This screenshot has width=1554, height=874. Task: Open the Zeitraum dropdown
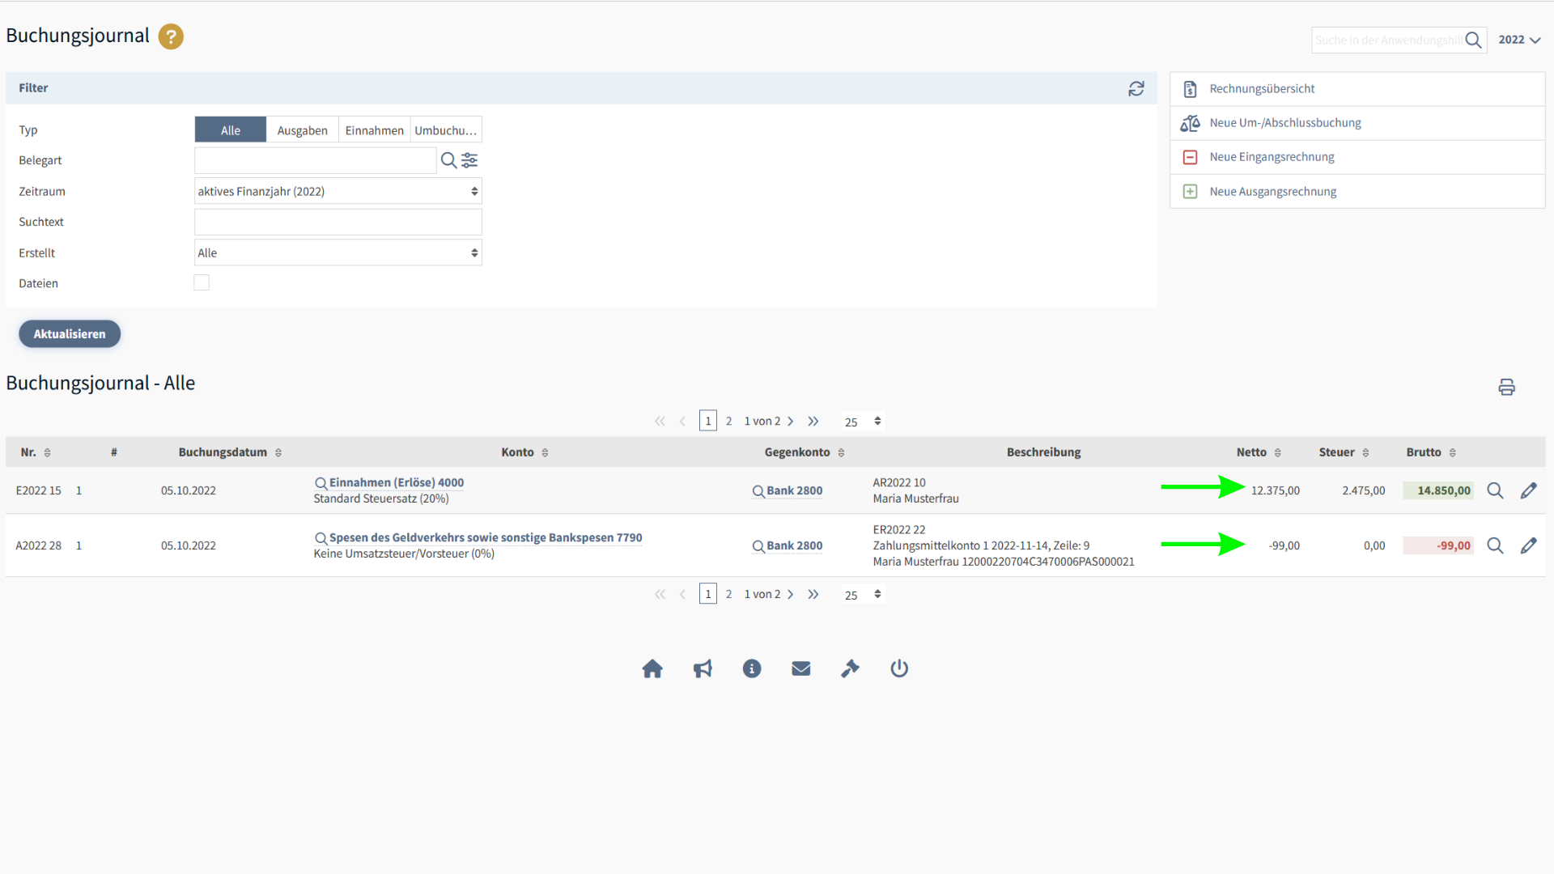(x=338, y=191)
